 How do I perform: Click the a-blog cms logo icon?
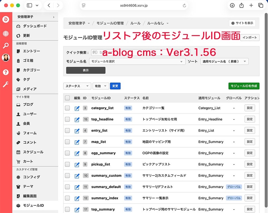tap(6, 19)
